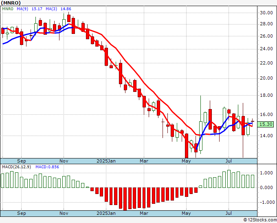This screenshot has width=277, height=223.
Task: Click the 0.000 MACD axis label
Action: coord(267,187)
